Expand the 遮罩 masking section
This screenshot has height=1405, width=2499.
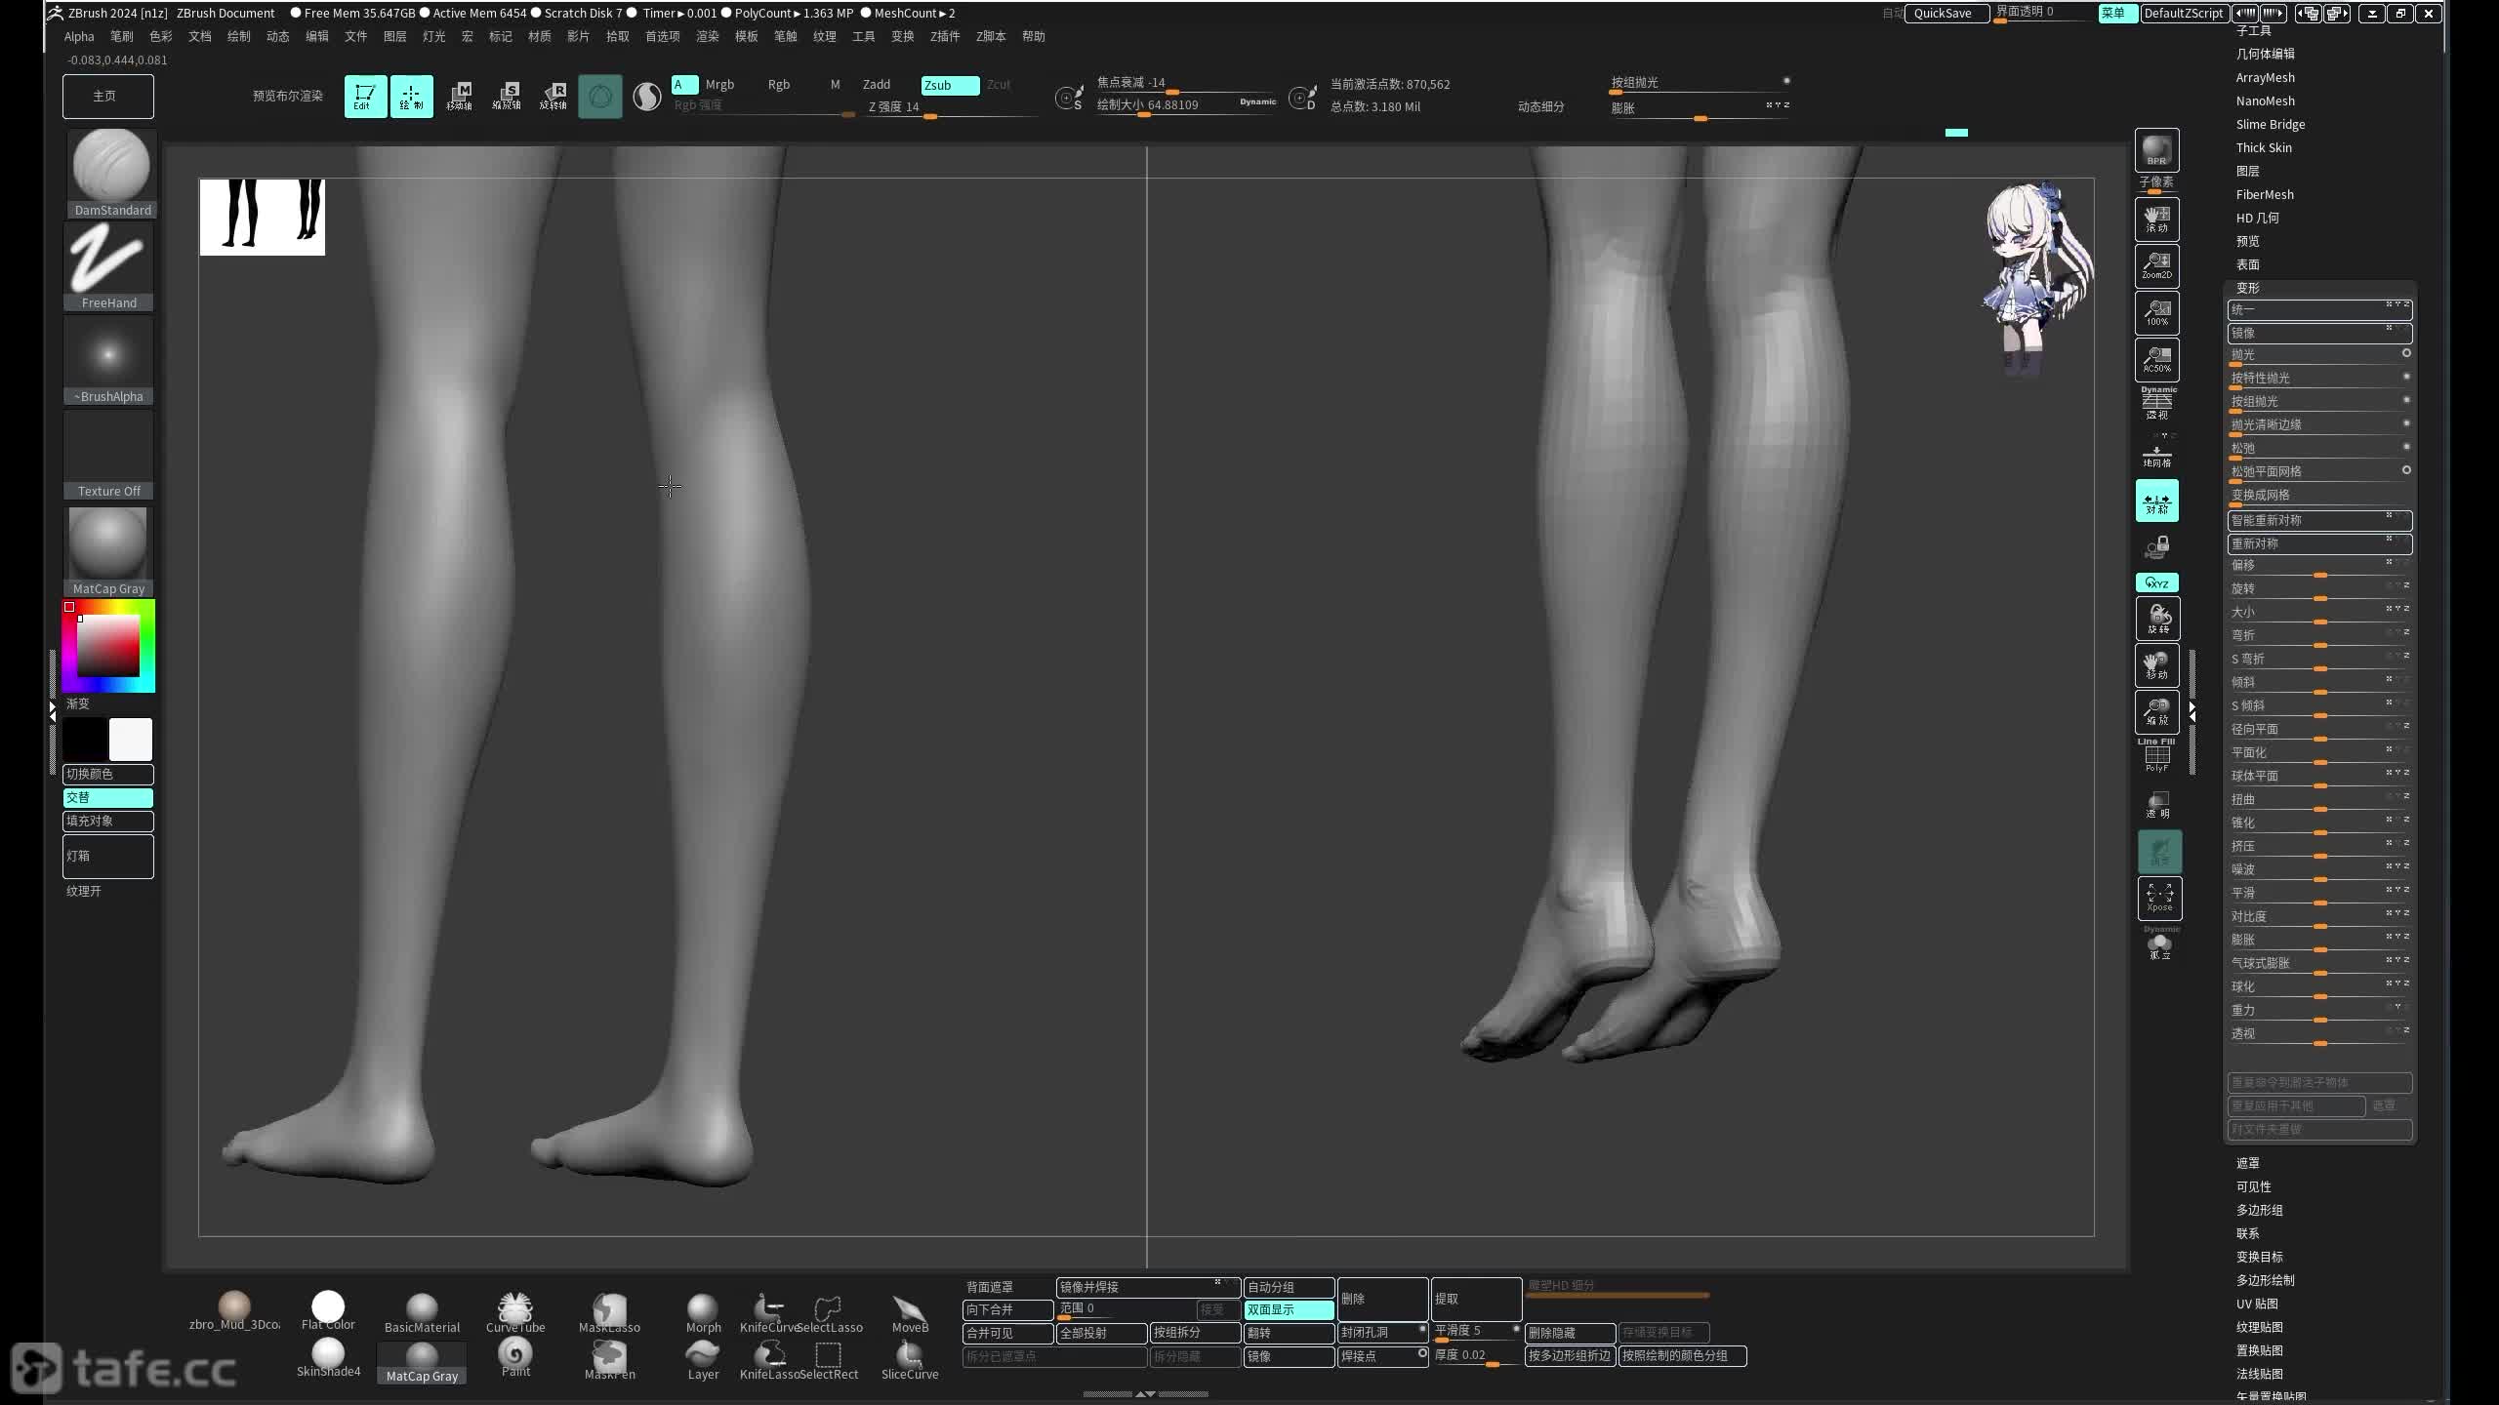[2248, 1163]
